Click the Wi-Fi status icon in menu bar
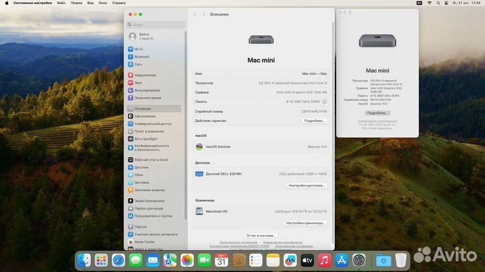The height and width of the screenshot is (272, 485). pos(429,3)
